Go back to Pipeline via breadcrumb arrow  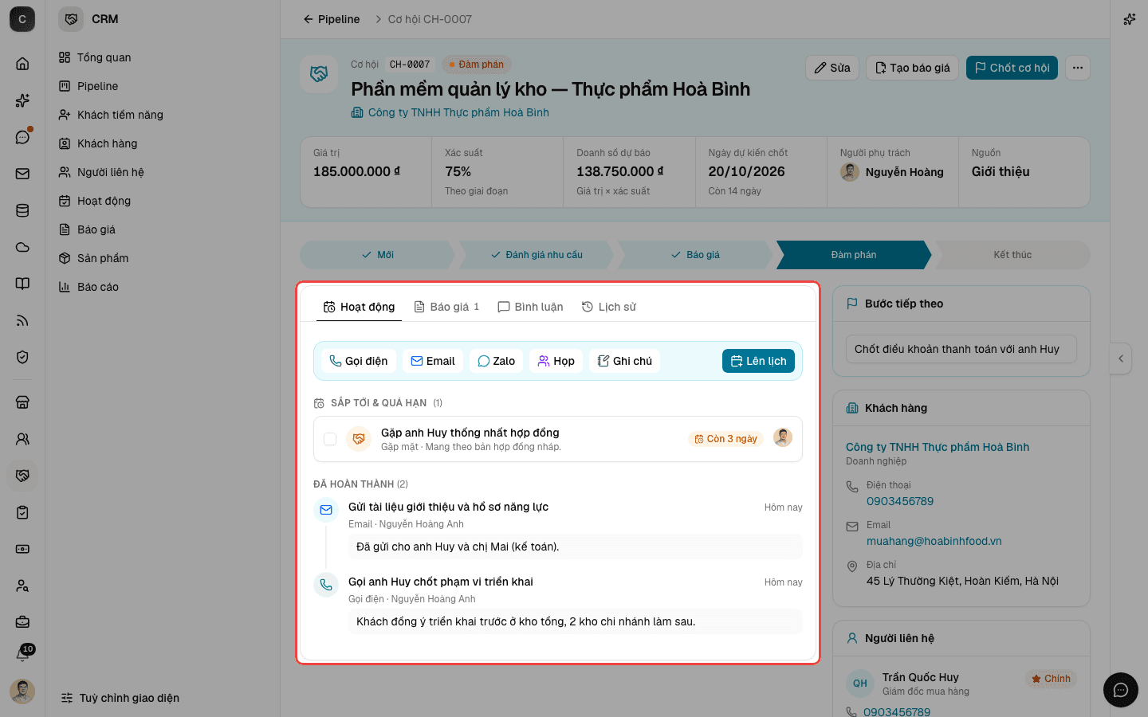pyautogui.click(x=331, y=19)
